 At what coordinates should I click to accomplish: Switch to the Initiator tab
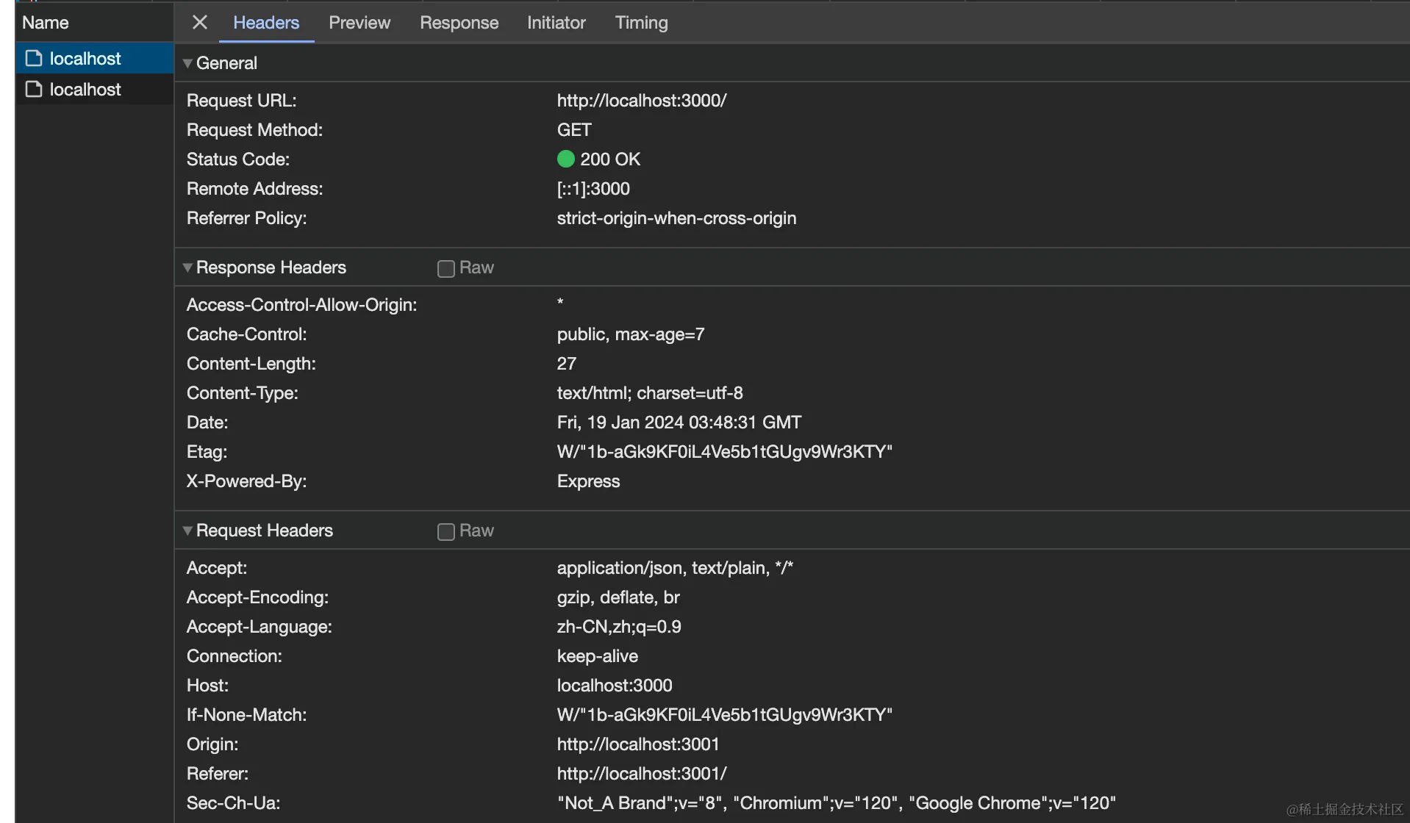556,23
